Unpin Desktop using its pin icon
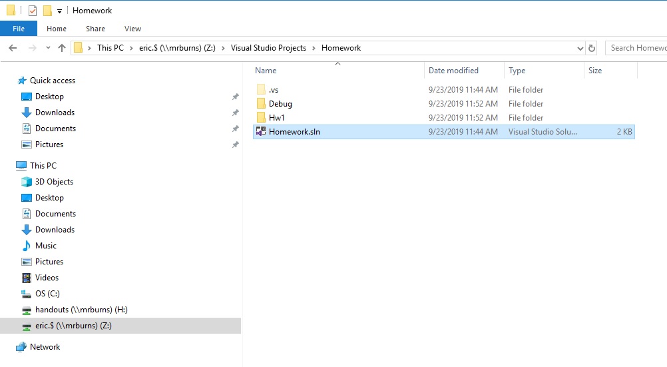Image resolution: width=667 pixels, height=367 pixels. coord(235,97)
